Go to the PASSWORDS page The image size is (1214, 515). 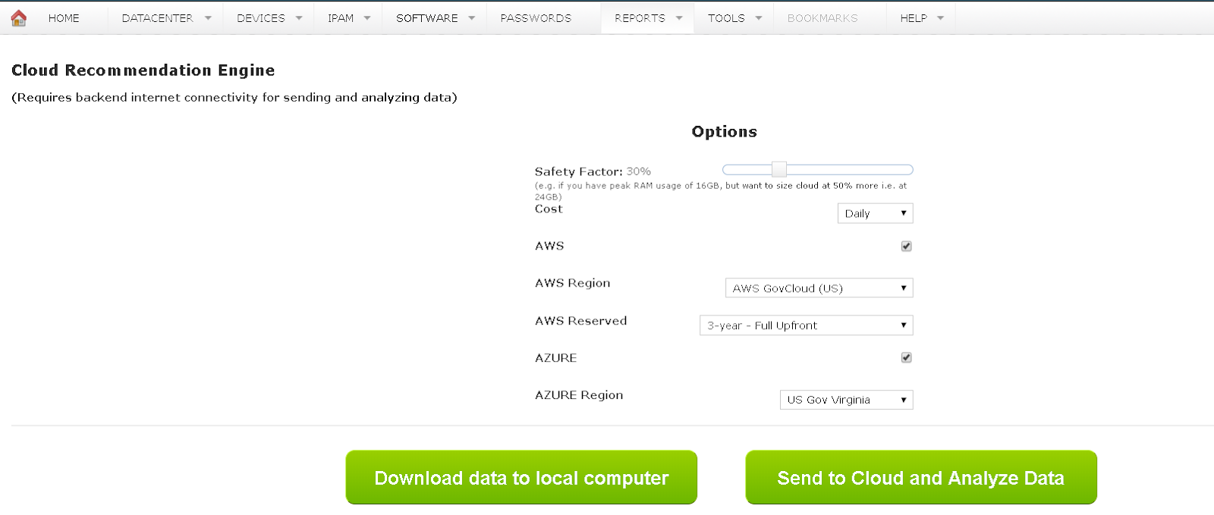point(536,18)
